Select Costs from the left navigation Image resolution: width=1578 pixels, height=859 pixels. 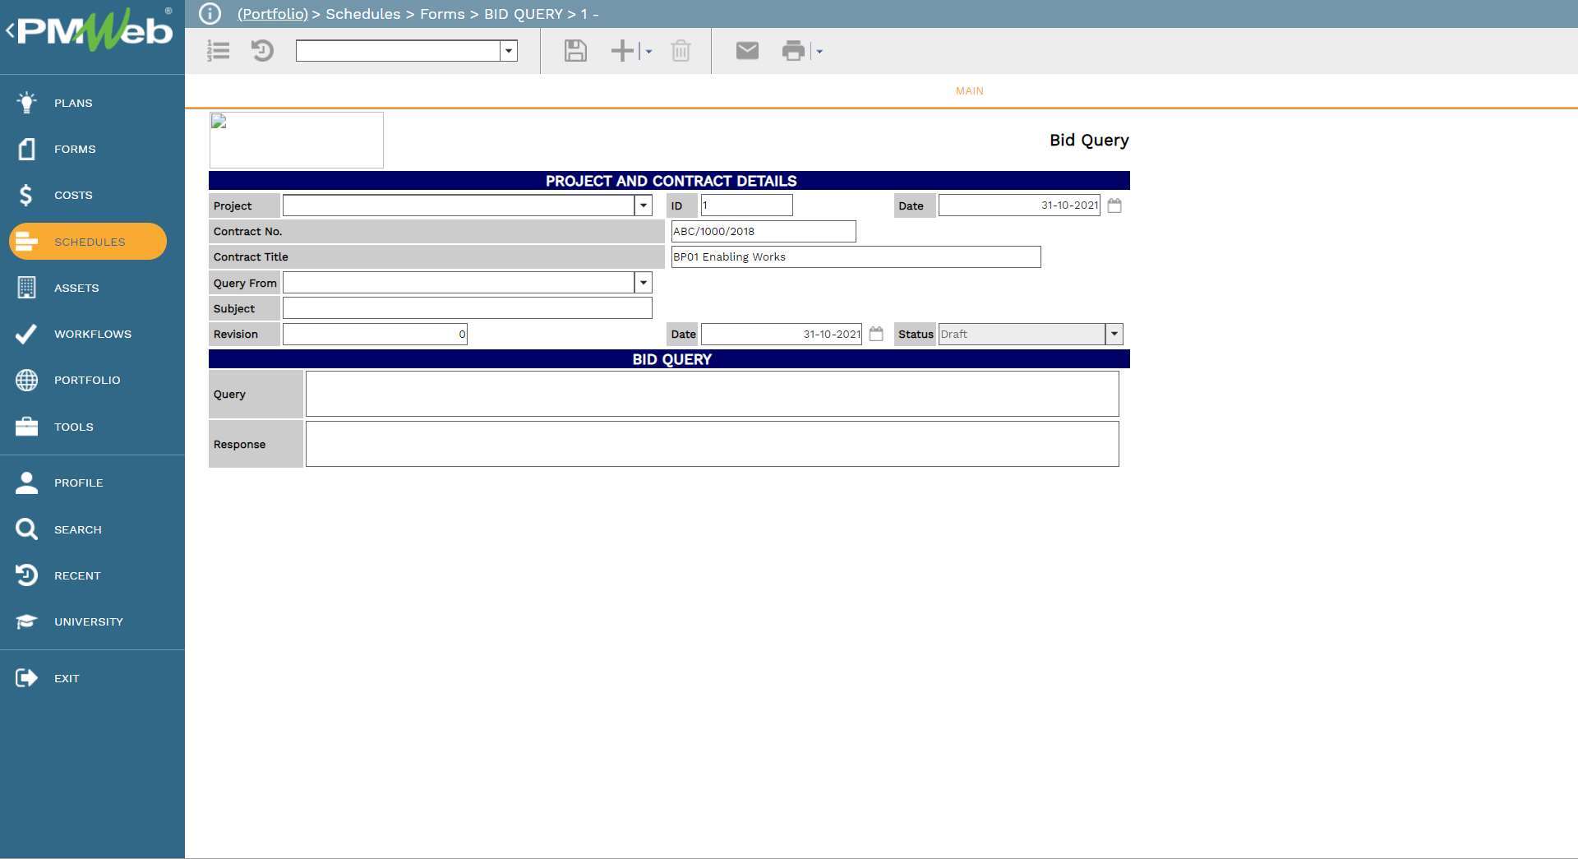[x=73, y=195]
